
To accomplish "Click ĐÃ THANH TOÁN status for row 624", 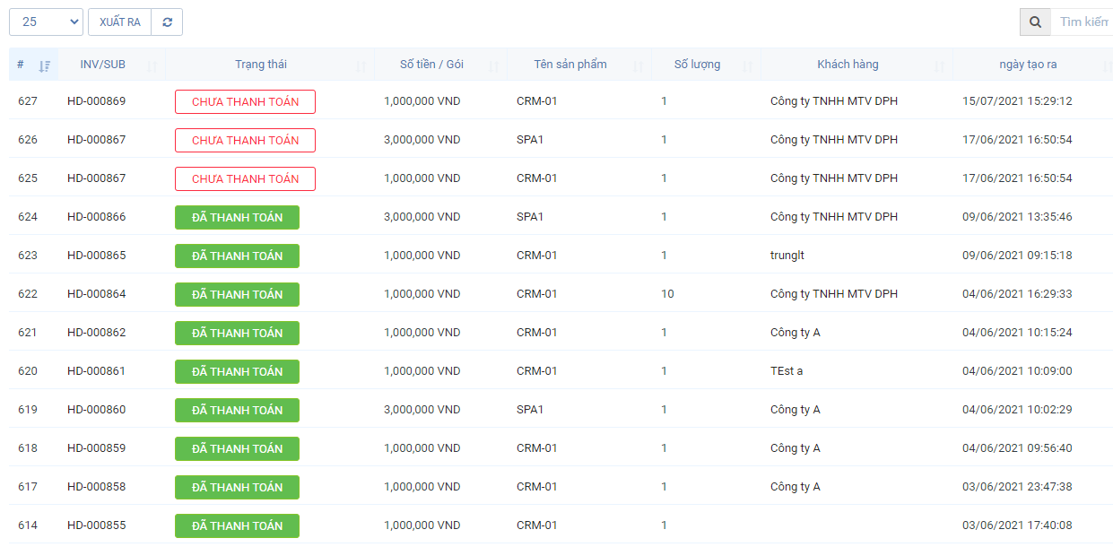I will [x=237, y=218].
